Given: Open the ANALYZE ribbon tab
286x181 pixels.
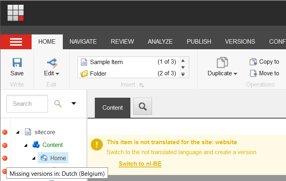Looking at the screenshot, I should [160, 42].
